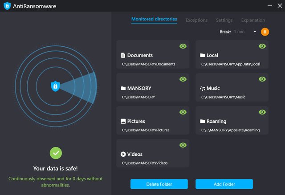Click the blue shield lock in radar center
The height and width of the screenshot is (195, 285).
[55, 86]
